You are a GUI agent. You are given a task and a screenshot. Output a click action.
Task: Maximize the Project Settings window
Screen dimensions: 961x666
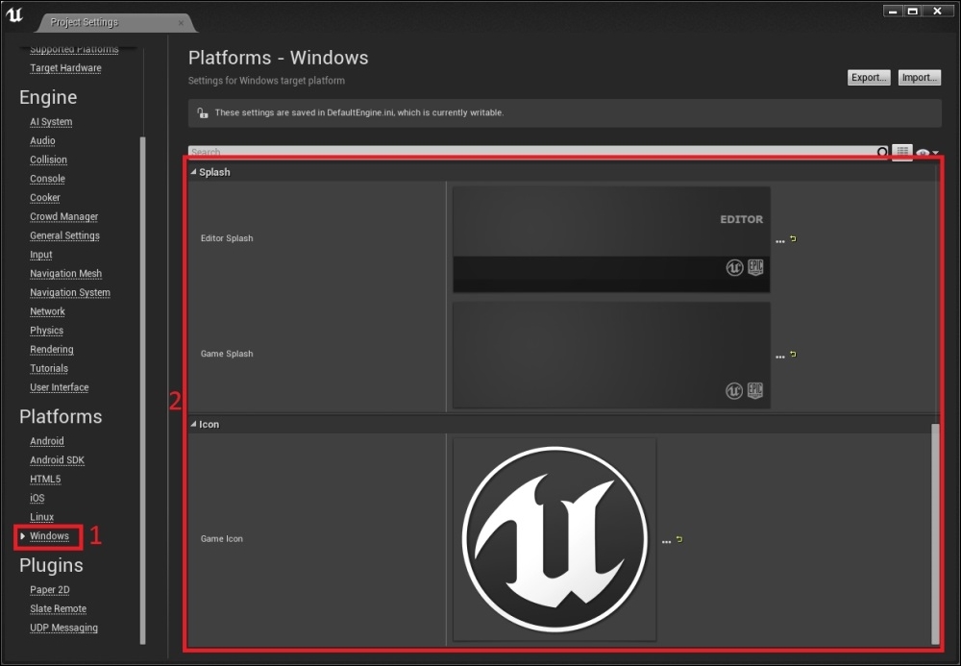913,11
